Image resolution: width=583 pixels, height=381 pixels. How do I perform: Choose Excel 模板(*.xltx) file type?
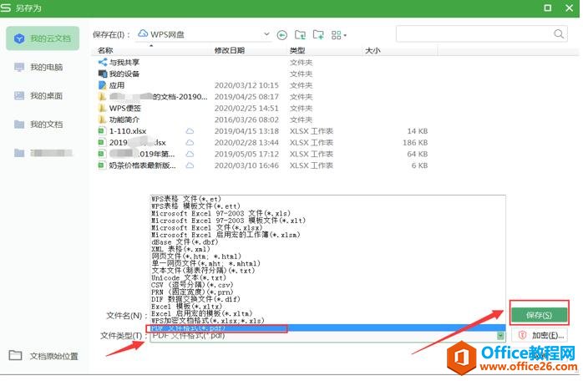tap(186, 307)
